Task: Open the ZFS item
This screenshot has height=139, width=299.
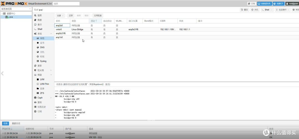Action: click(42, 93)
